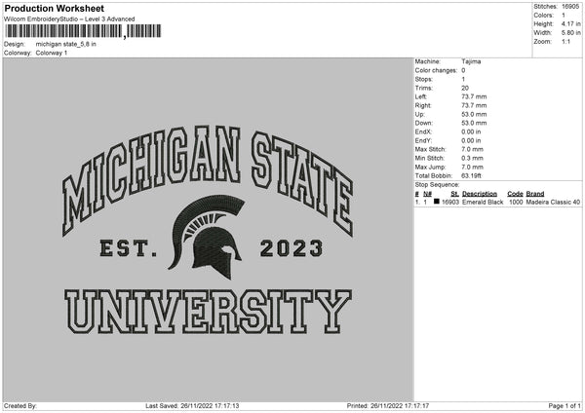The width and height of the screenshot is (585, 413).
Task: Click the 'UNIVERSITY' outlined lettering in the design
Action: point(208,312)
